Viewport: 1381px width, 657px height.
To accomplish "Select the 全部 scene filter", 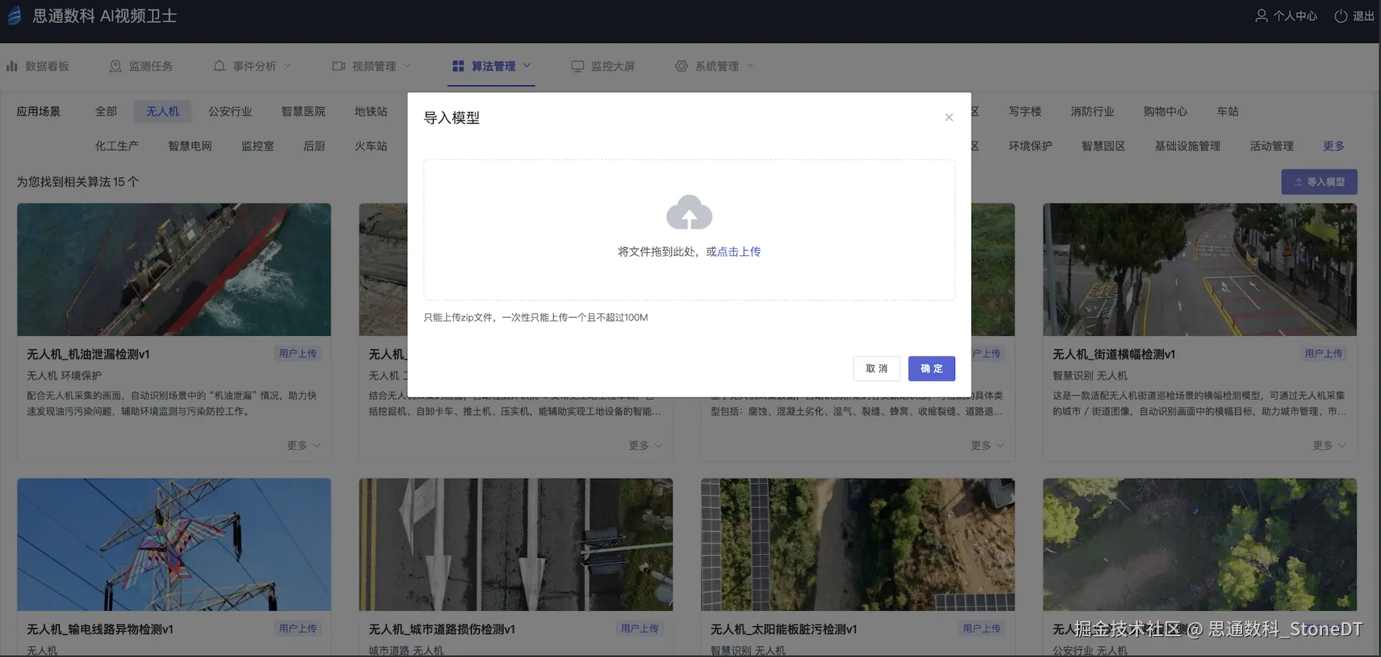I will (106, 111).
